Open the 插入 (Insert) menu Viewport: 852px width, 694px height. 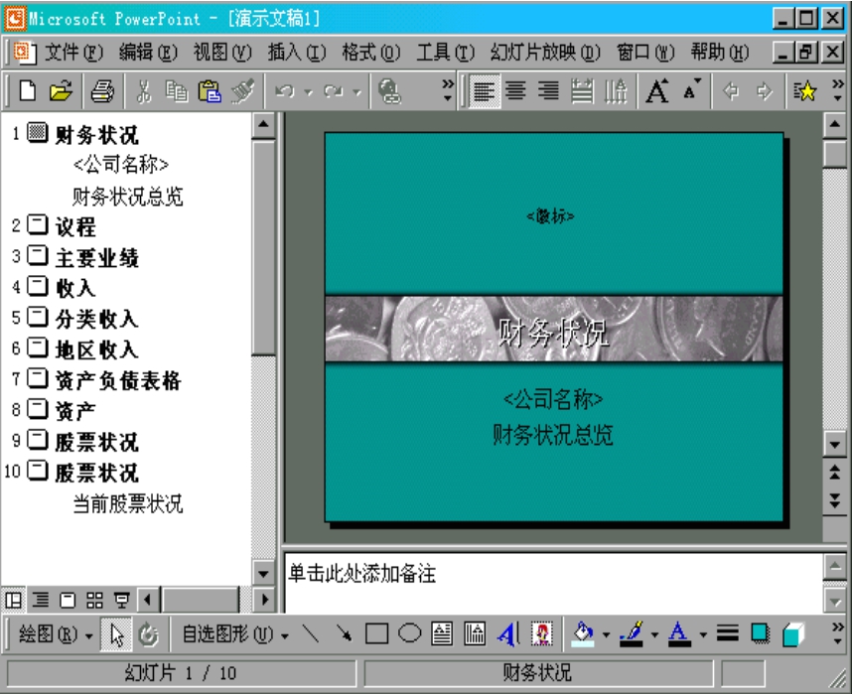coord(297,53)
